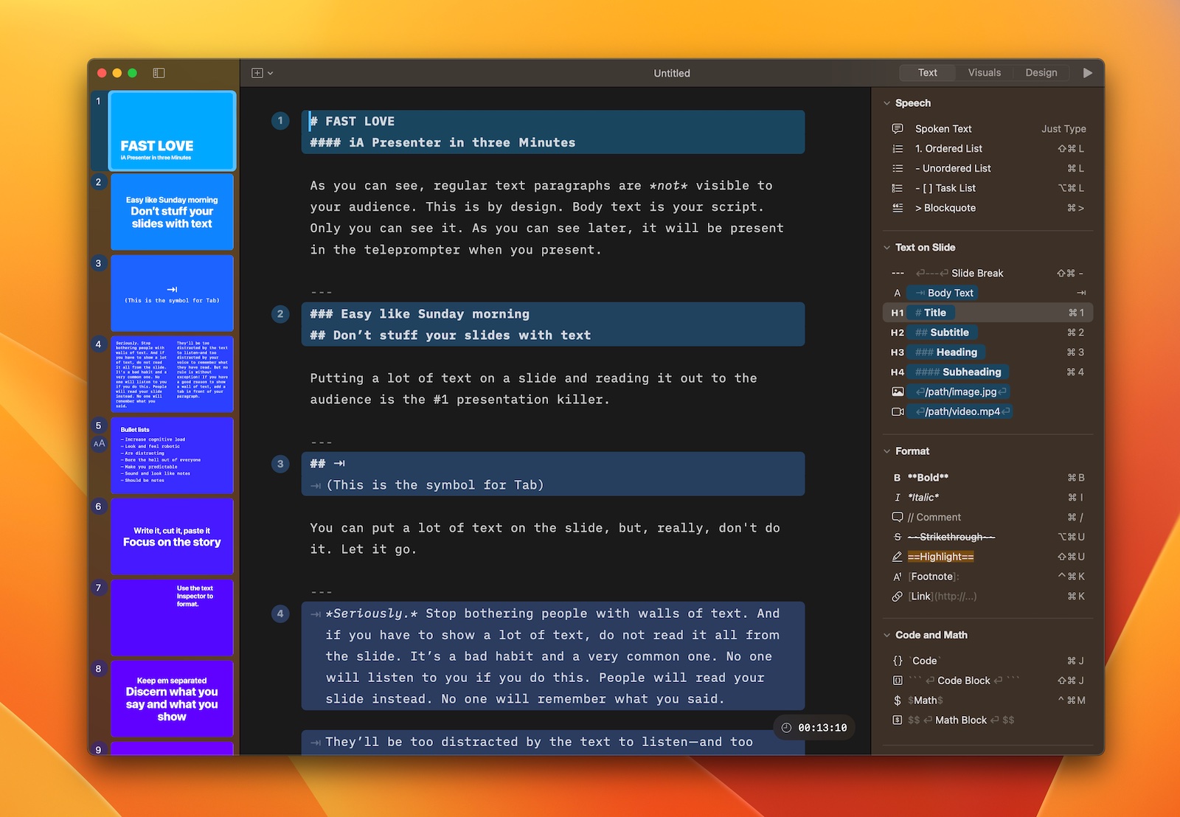The image size is (1180, 817).
Task: Click the Math Block icon
Action: click(898, 720)
